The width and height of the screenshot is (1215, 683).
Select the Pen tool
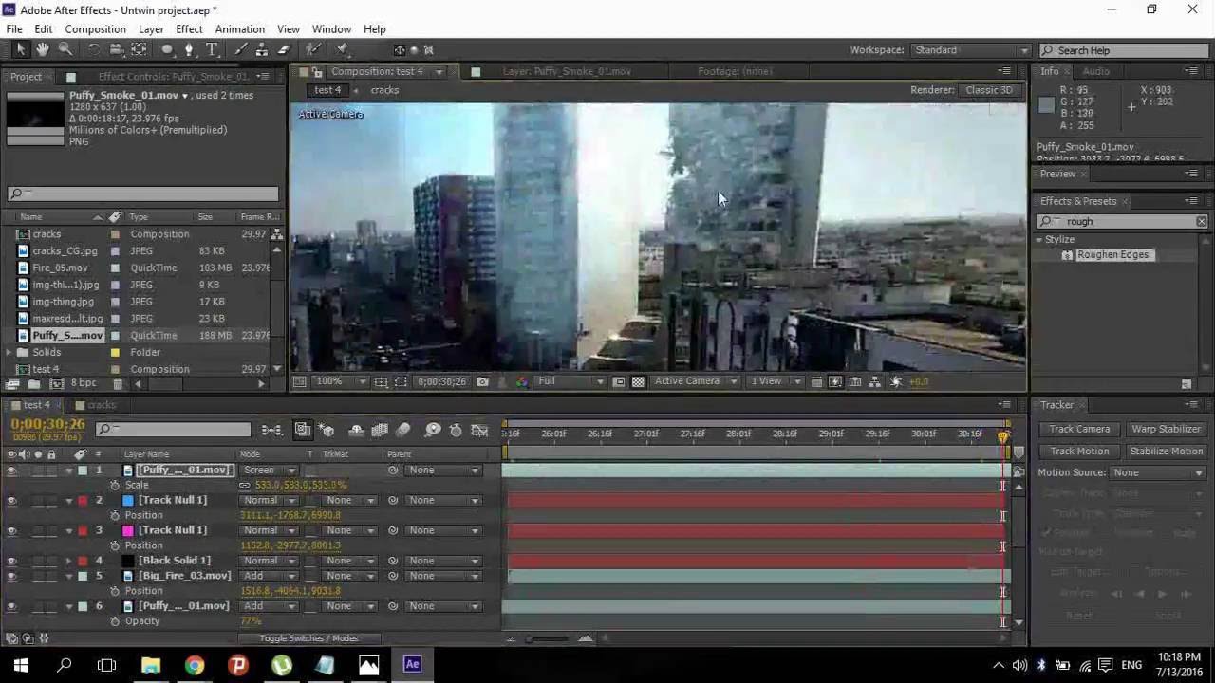click(x=189, y=49)
